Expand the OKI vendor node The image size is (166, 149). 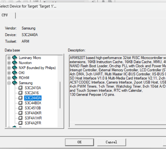9,73
